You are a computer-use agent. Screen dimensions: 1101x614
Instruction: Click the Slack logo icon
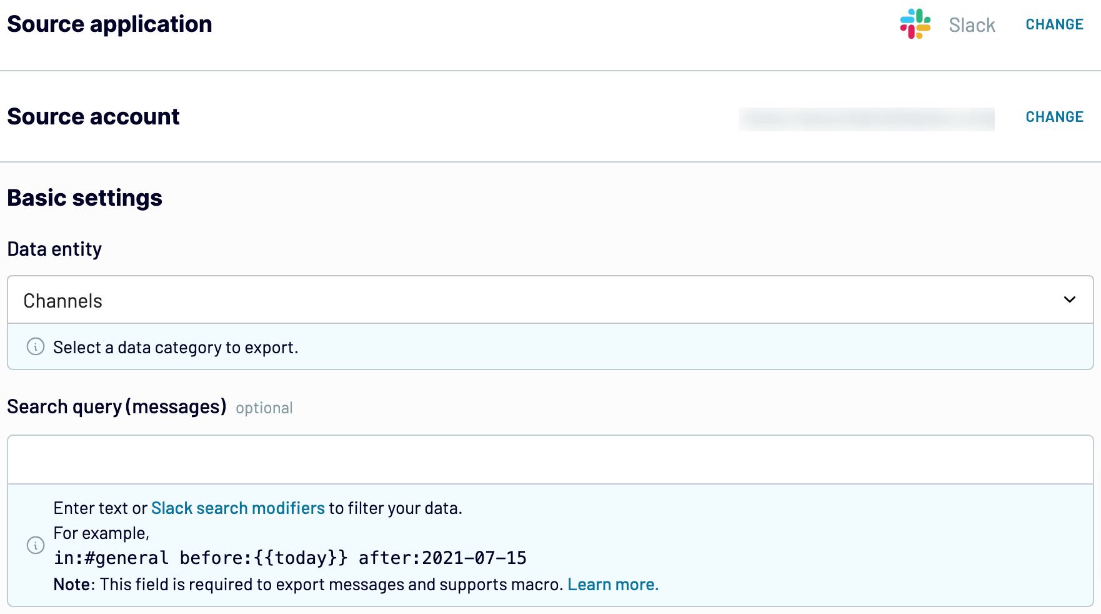[915, 24]
